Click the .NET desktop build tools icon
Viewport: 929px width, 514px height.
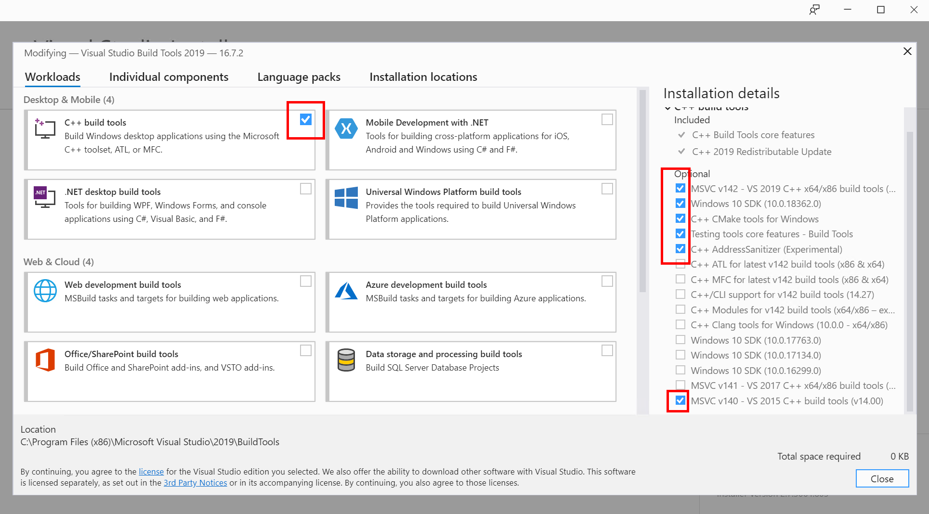coord(45,197)
